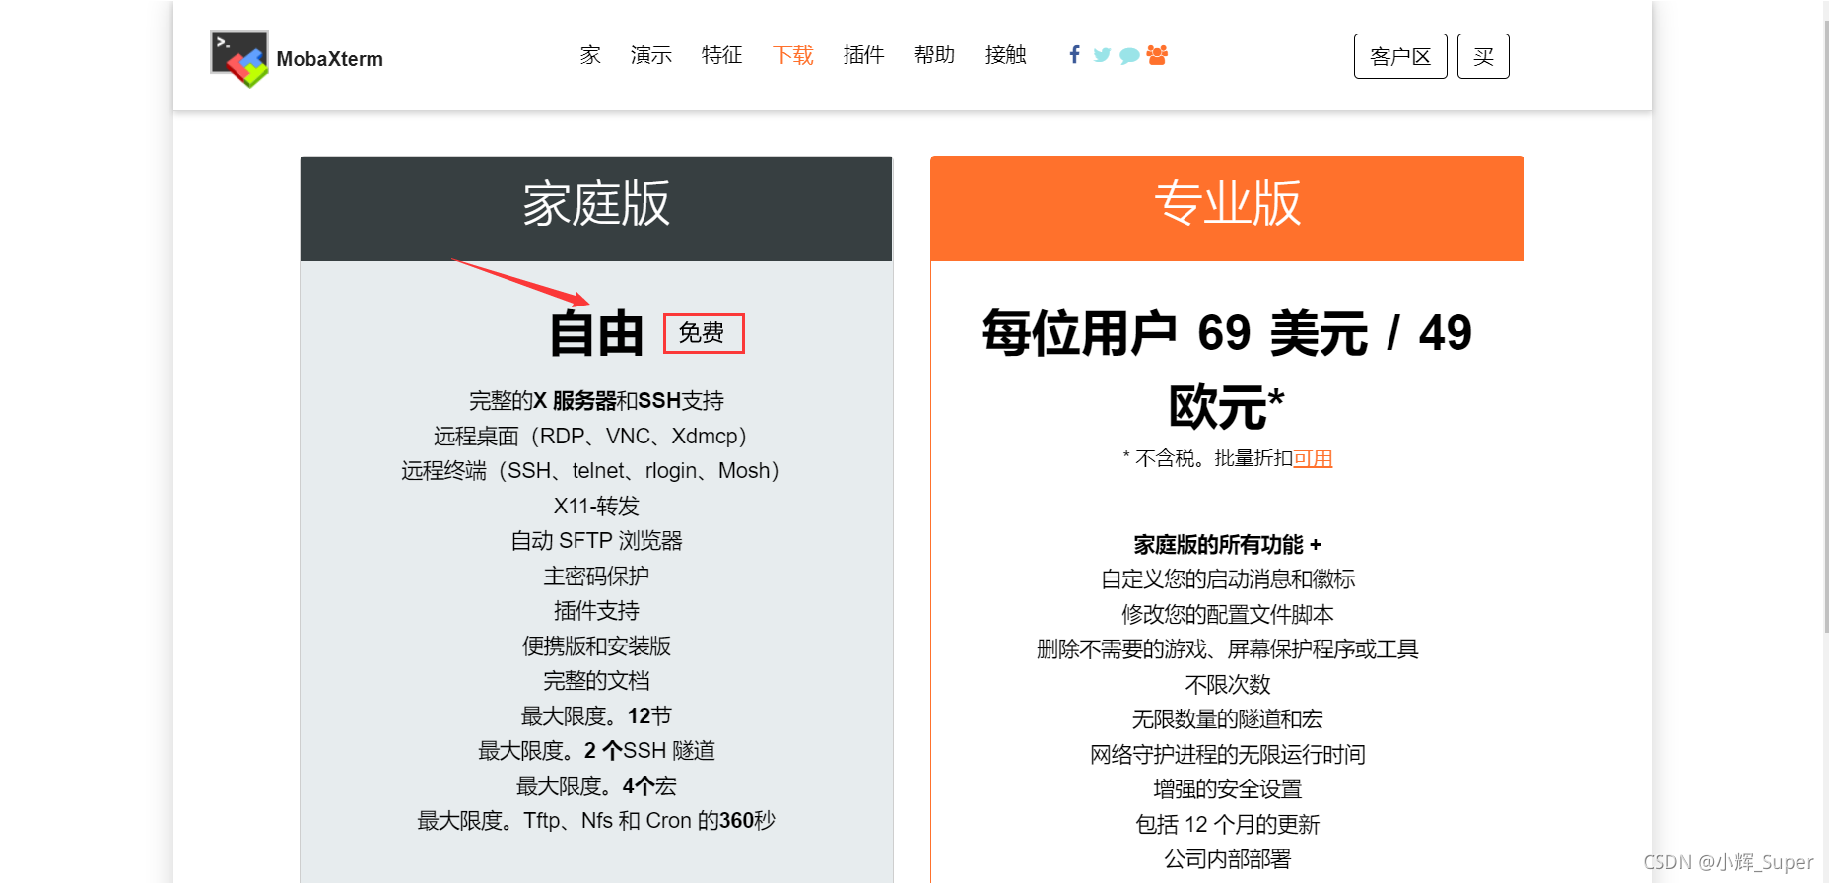Image resolution: width=1829 pixels, height=883 pixels.
Task: Go to the 家 menu item
Action: pos(590,55)
